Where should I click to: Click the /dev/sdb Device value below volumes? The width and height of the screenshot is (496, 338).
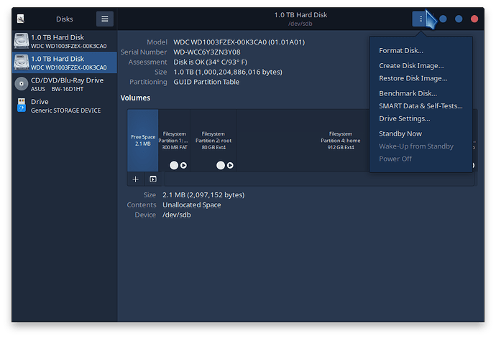[x=177, y=215]
